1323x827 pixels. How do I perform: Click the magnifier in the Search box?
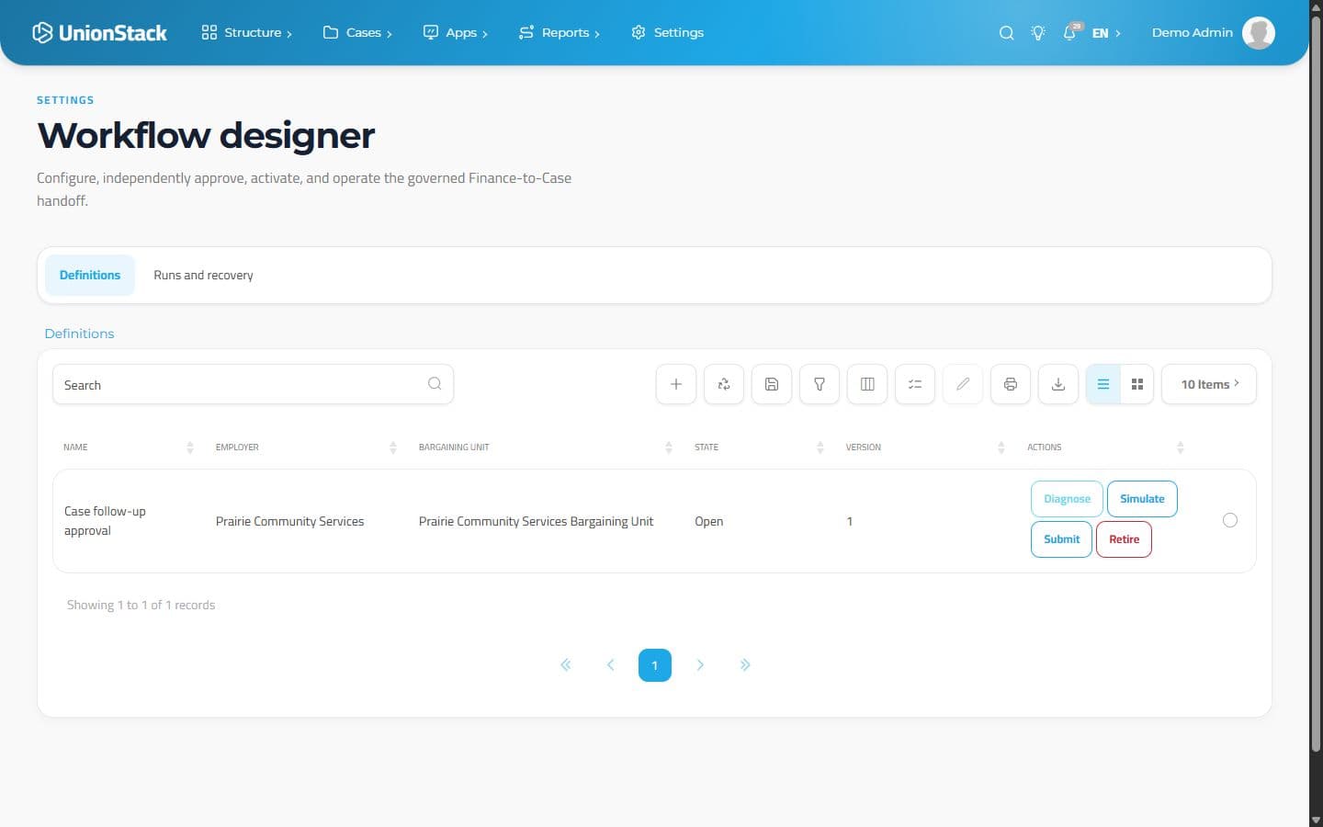[435, 384]
